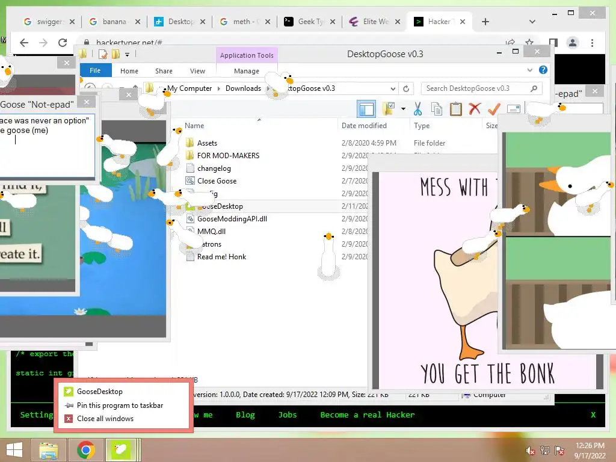
Task: Click the Blog link on hackertyper page
Action: pos(245,415)
